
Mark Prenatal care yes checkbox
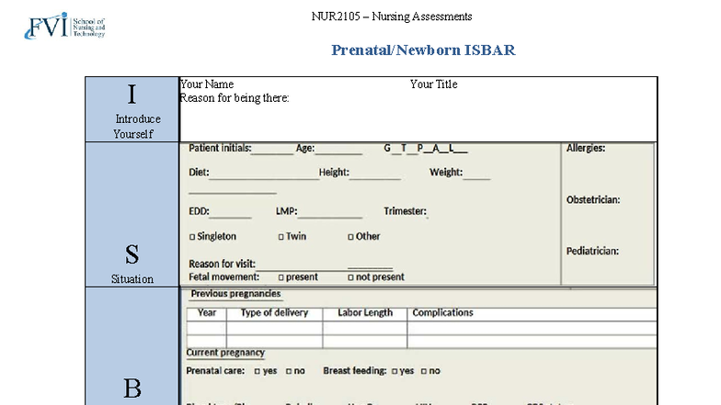pyautogui.click(x=257, y=371)
